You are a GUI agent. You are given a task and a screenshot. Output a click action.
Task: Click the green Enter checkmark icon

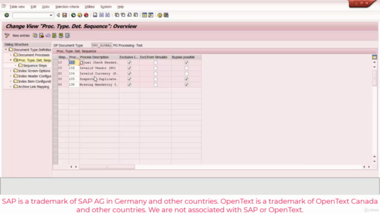7,15
